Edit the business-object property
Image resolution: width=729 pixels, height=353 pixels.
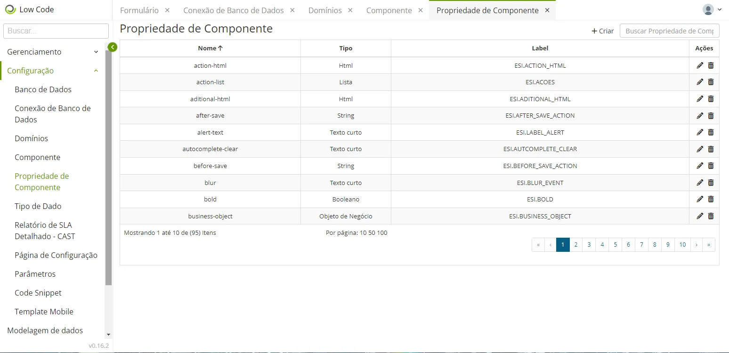[700, 216]
